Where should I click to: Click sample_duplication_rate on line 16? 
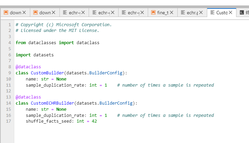pyautogui.click(x=55, y=115)
